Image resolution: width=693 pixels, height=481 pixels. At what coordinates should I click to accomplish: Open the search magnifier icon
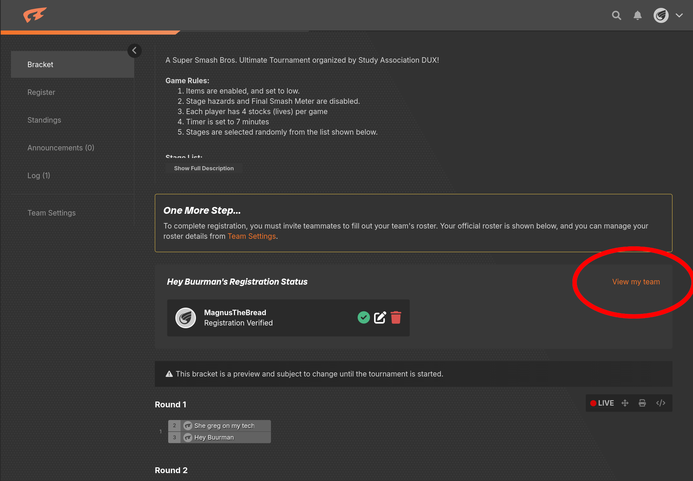[616, 15]
